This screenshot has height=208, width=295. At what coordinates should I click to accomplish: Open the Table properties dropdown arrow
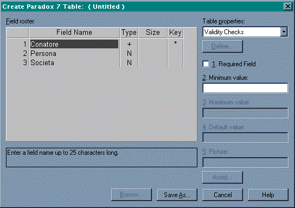click(x=284, y=32)
